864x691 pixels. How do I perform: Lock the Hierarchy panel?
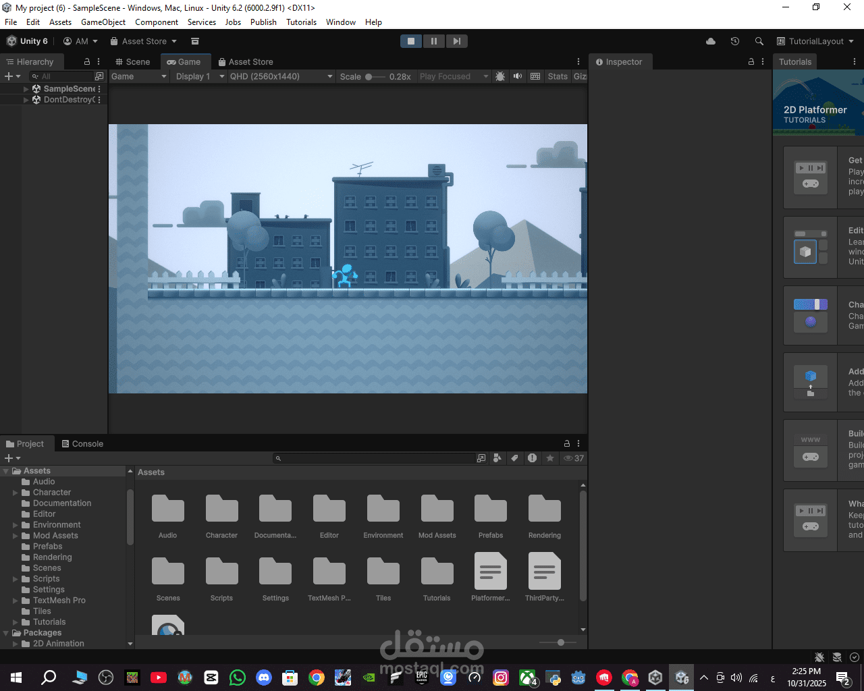click(87, 61)
